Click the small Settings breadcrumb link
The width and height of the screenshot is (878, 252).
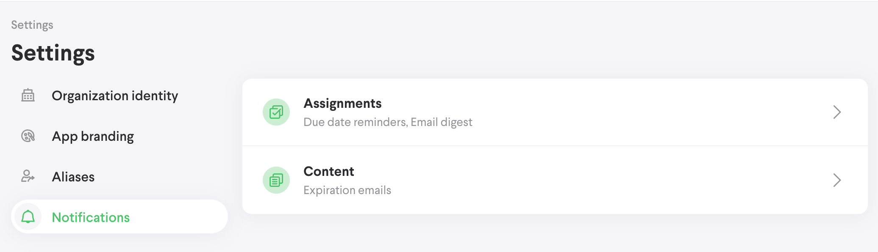(32, 25)
